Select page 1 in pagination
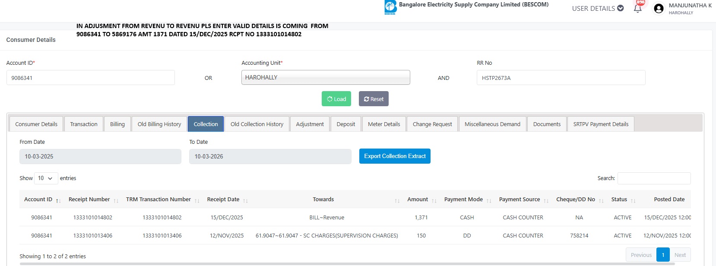 tap(663, 255)
